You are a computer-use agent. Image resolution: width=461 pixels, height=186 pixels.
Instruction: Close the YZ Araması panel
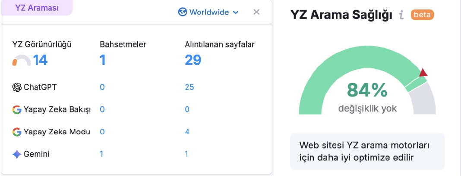[256, 12]
